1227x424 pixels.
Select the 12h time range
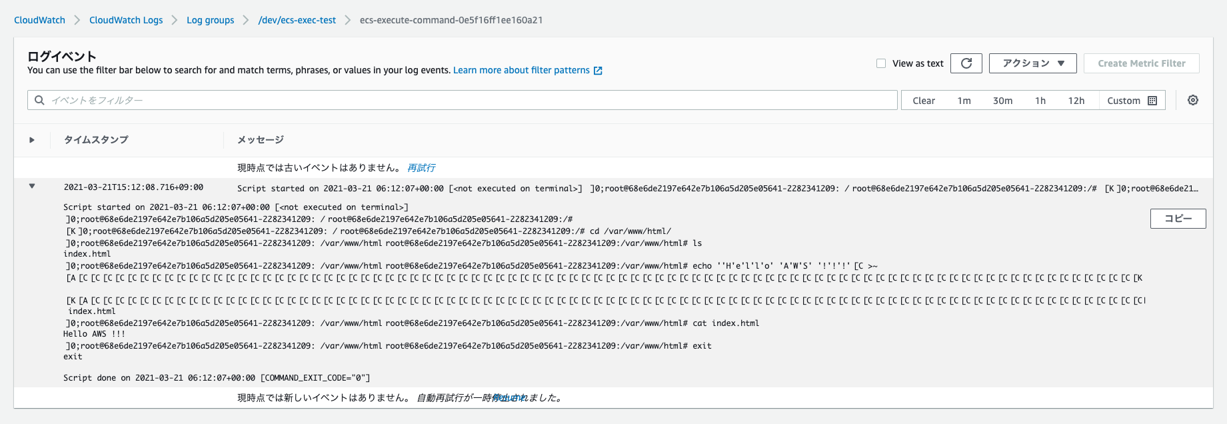(1076, 101)
